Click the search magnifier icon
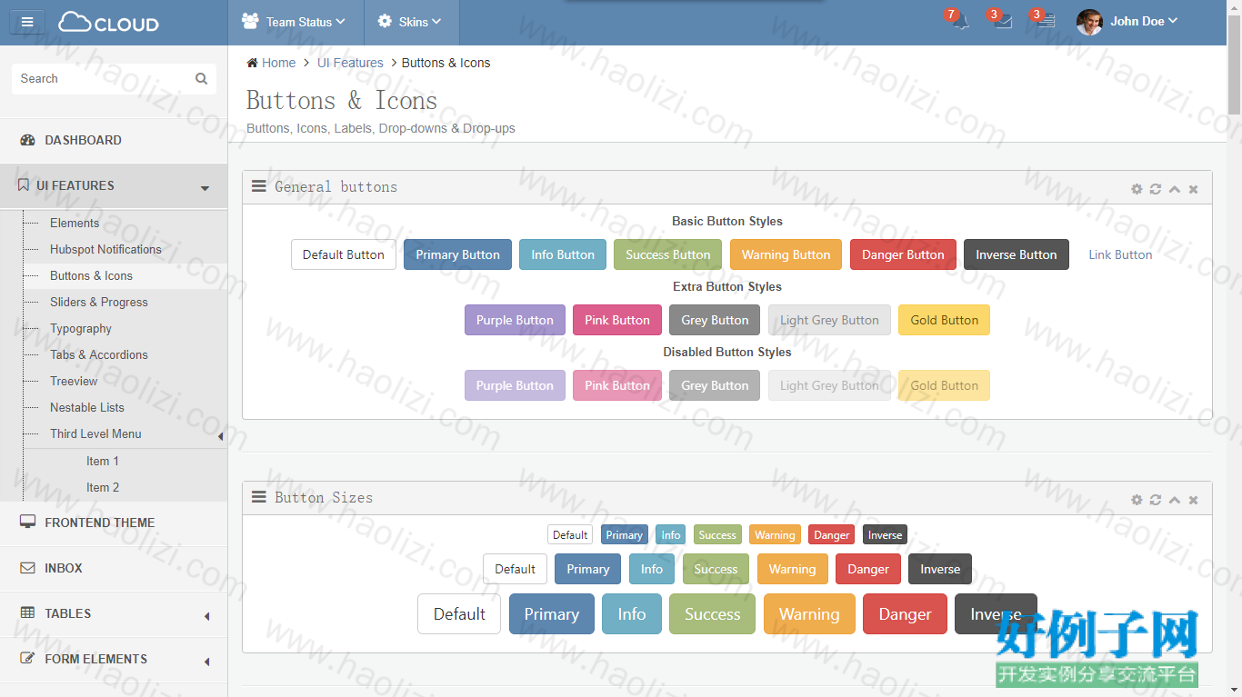Image resolution: width=1242 pixels, height=697 pixels. tap(202, 79)
